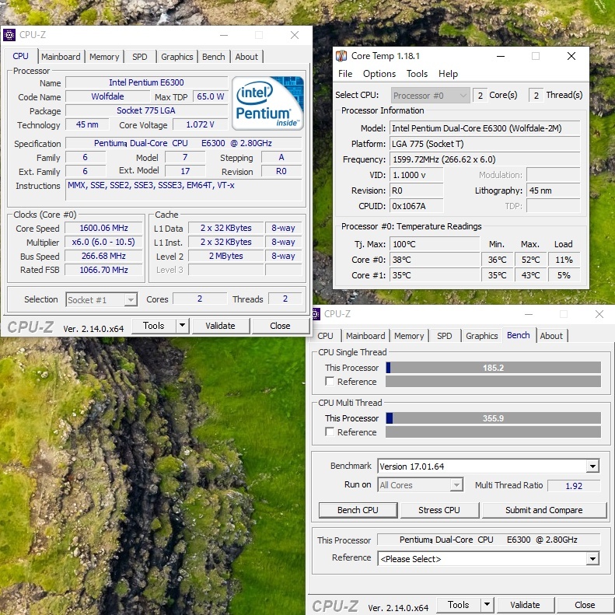Click the Core #0 load 11% value
The image size is (615, 615).
(564, 260)
